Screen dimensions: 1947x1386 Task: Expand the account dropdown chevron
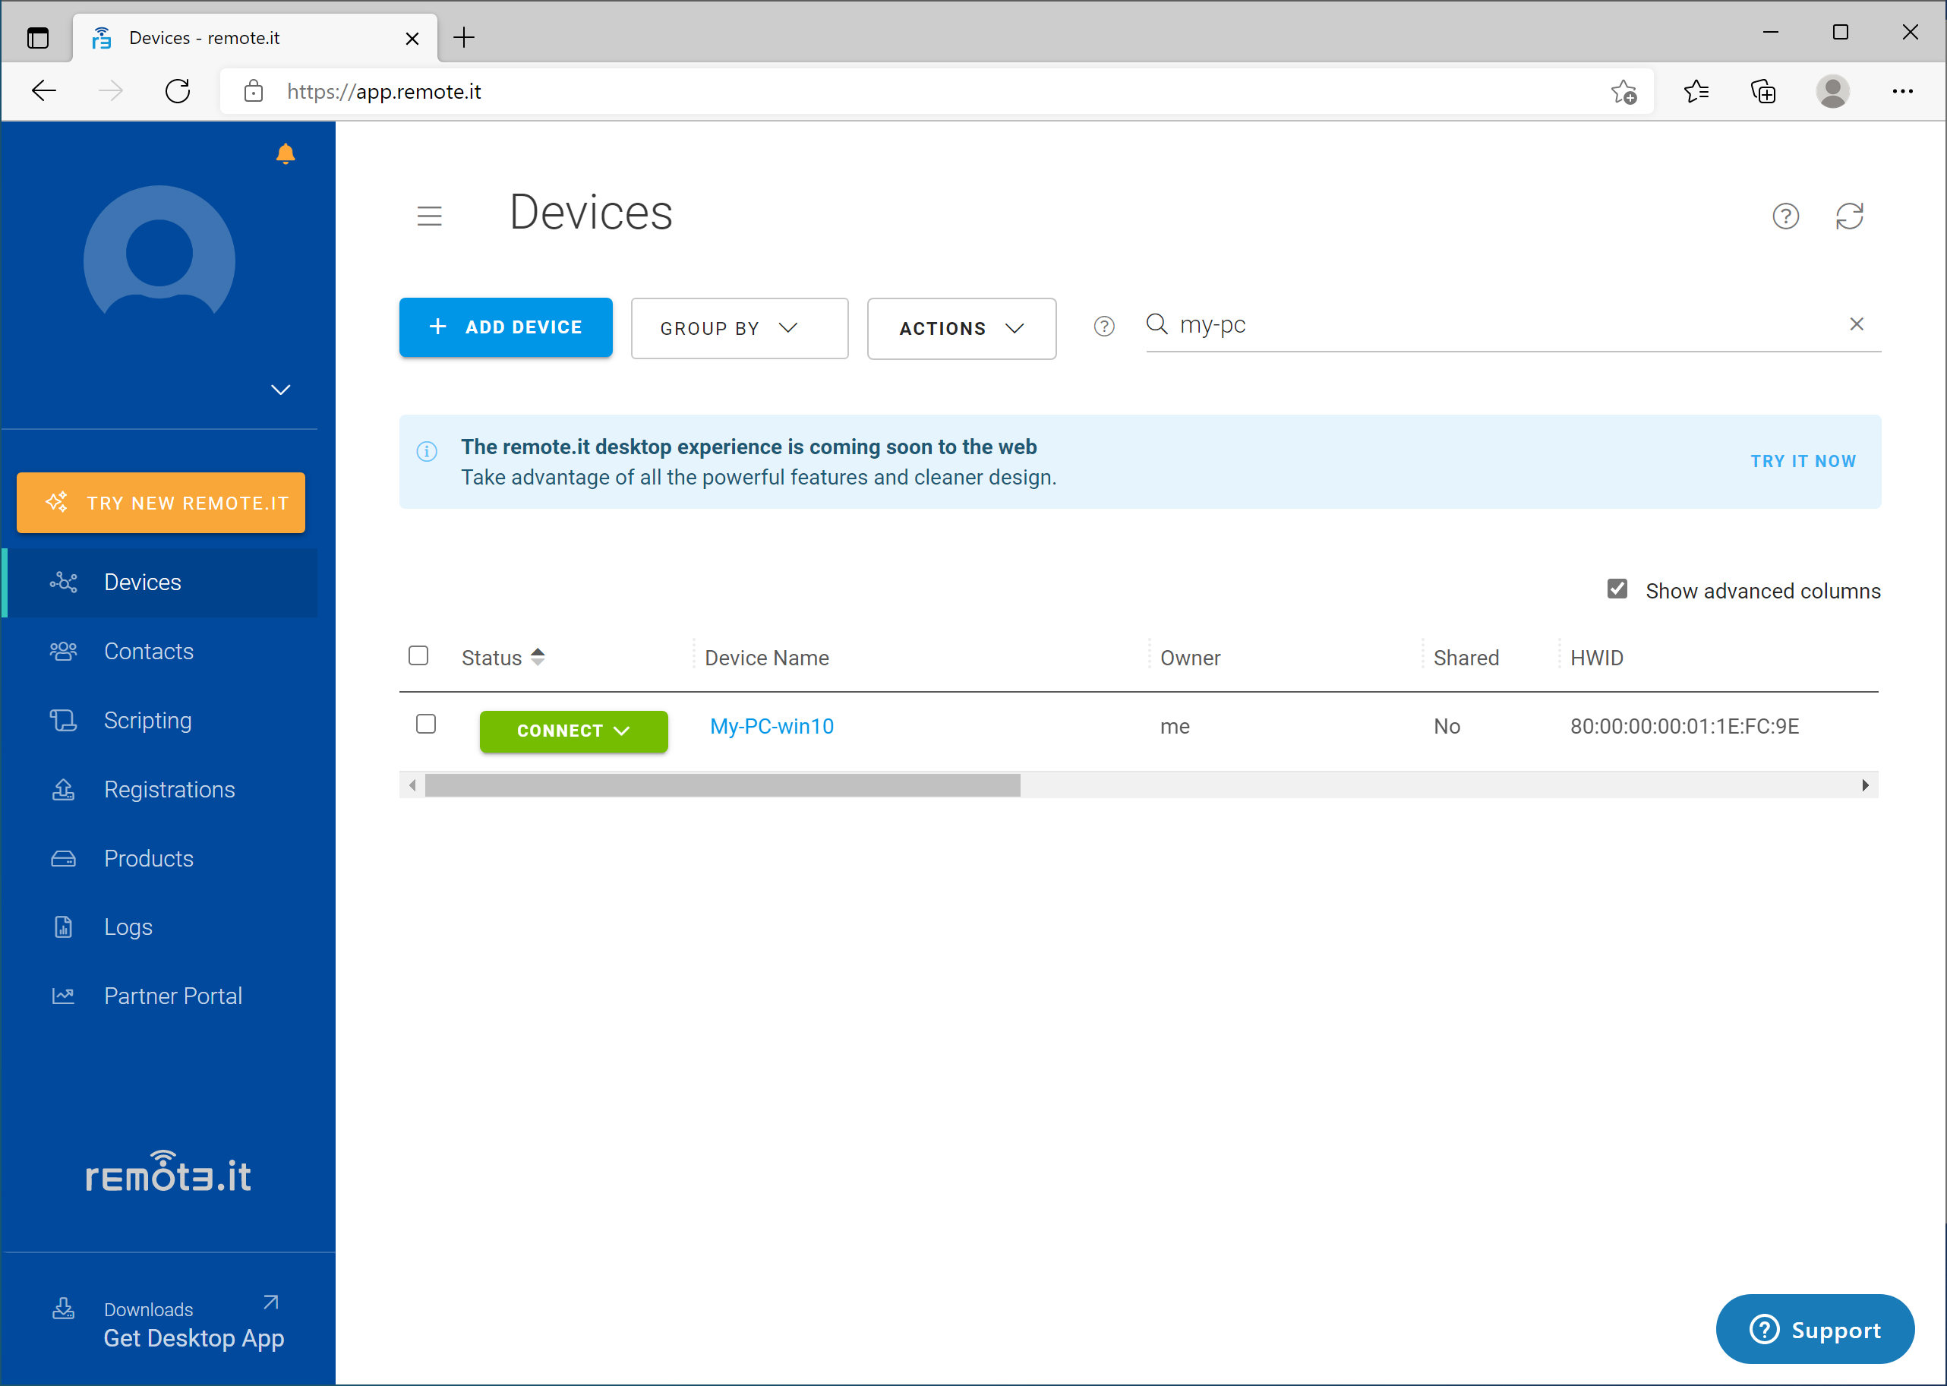[x=281, y=390]
